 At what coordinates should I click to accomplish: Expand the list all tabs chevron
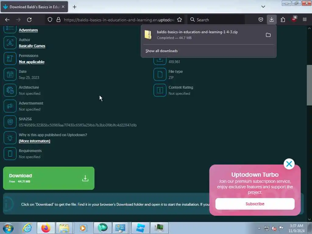263,7
